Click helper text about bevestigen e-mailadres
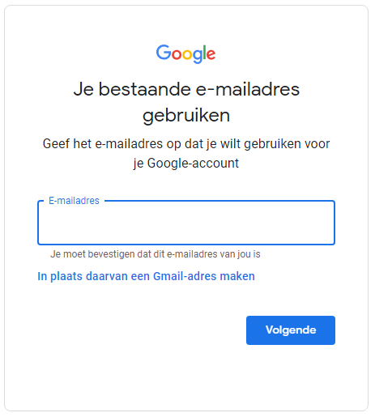This screenshot has width=375, height=417. click(156, 254)
